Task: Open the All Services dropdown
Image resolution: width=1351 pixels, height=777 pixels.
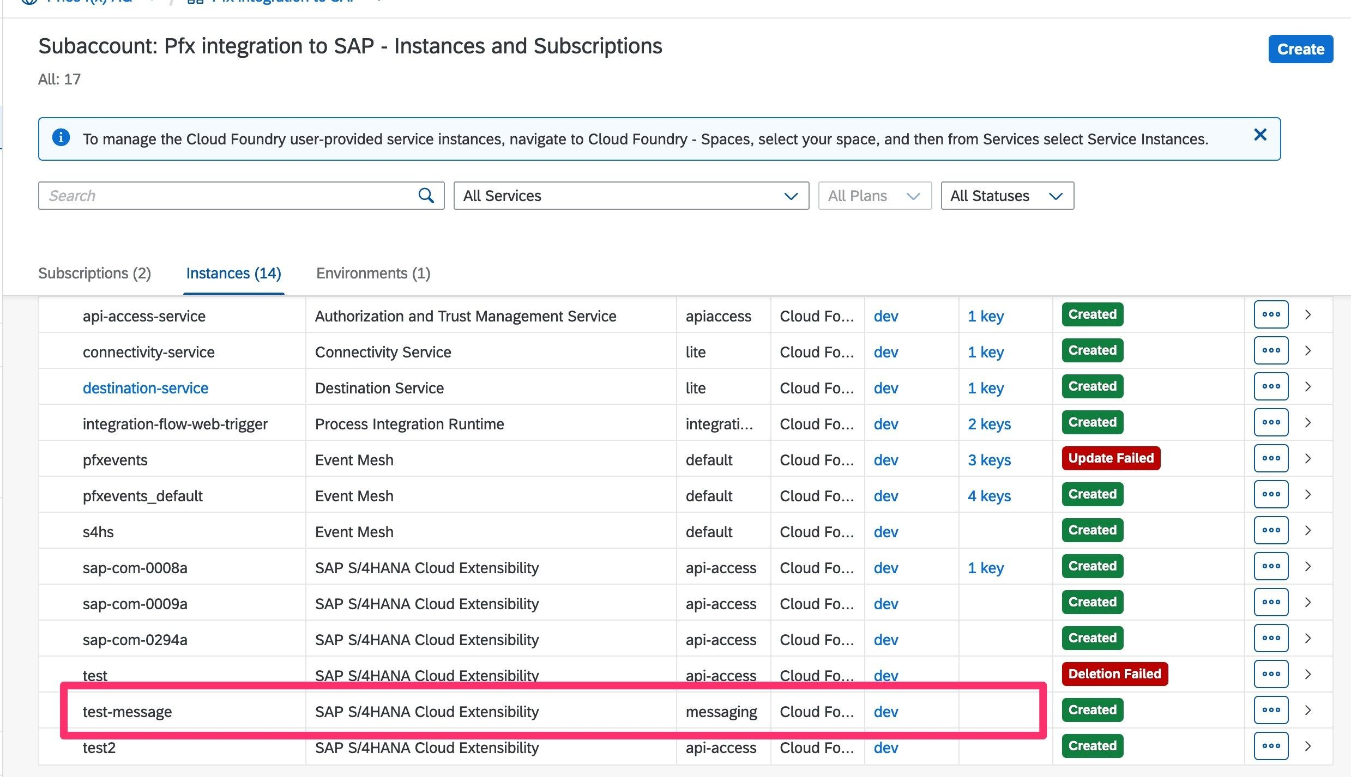Action: pos(631,196)
